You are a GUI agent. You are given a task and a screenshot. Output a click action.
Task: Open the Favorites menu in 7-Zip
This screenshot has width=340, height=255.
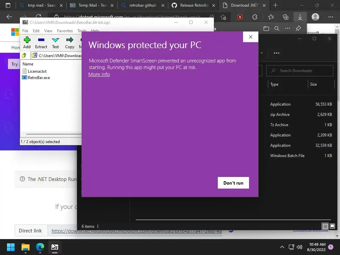coord(65,31)
